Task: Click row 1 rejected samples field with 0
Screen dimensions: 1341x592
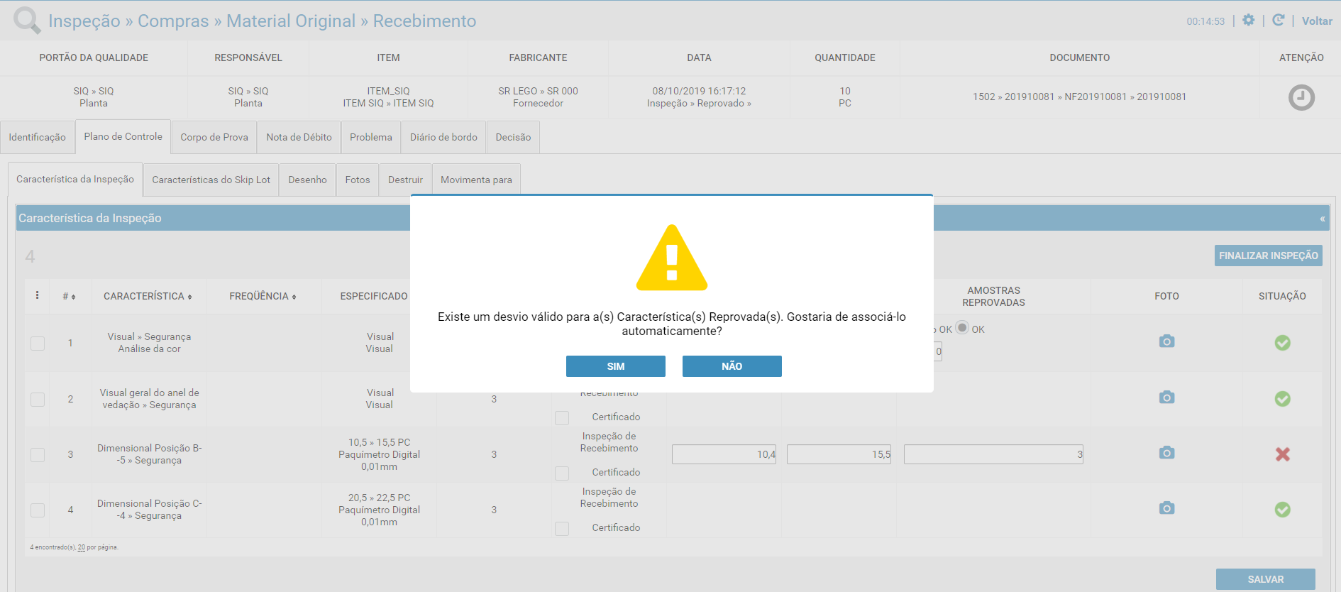Action: coord(938,351)
